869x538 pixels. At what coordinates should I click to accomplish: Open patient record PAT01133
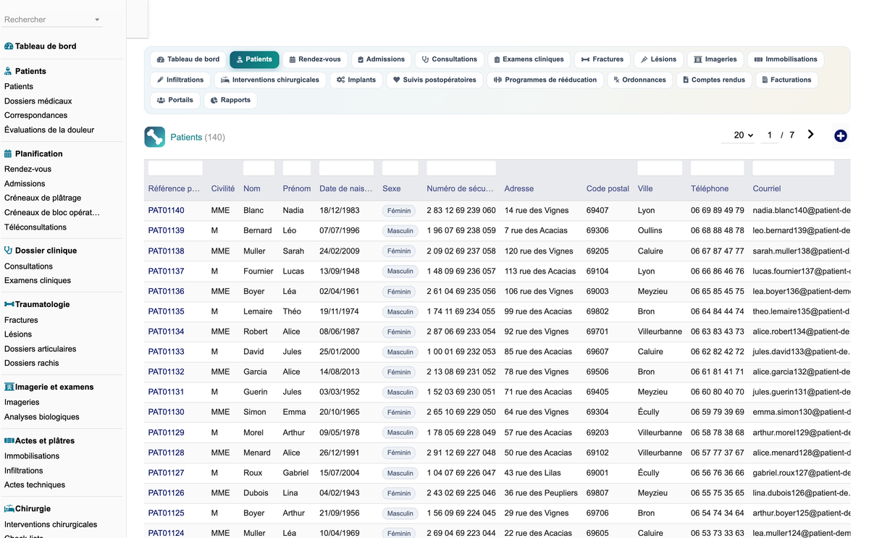pos(167,352)
